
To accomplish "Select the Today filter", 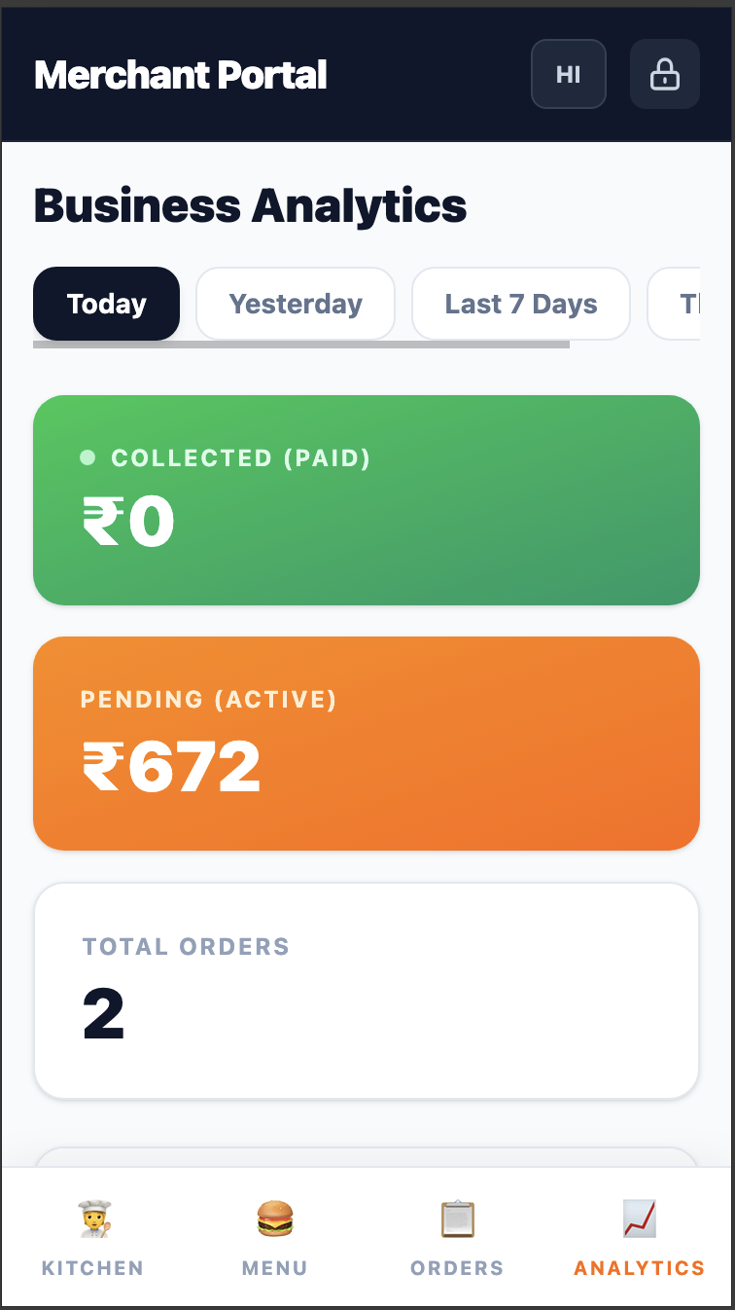I will (x=107, y=304).
